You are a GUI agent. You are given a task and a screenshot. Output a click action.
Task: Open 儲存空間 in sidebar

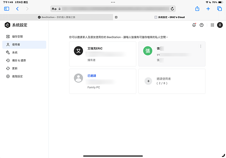[24, 37]
